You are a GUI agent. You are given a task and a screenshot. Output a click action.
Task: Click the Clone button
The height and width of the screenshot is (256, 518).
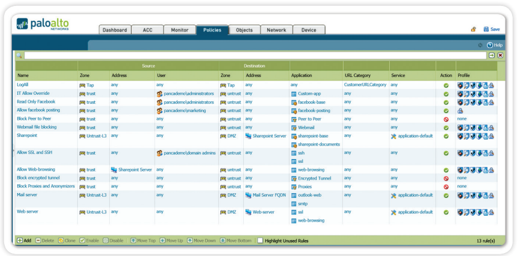coord(66,241)
